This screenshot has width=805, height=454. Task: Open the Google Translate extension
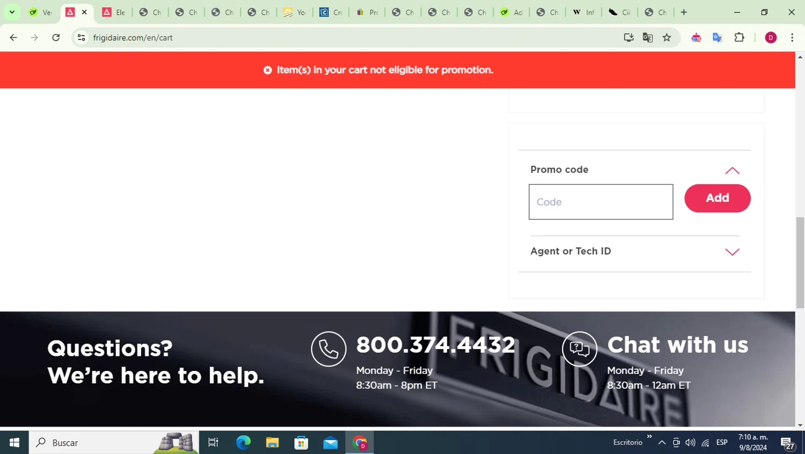[718, 38]
